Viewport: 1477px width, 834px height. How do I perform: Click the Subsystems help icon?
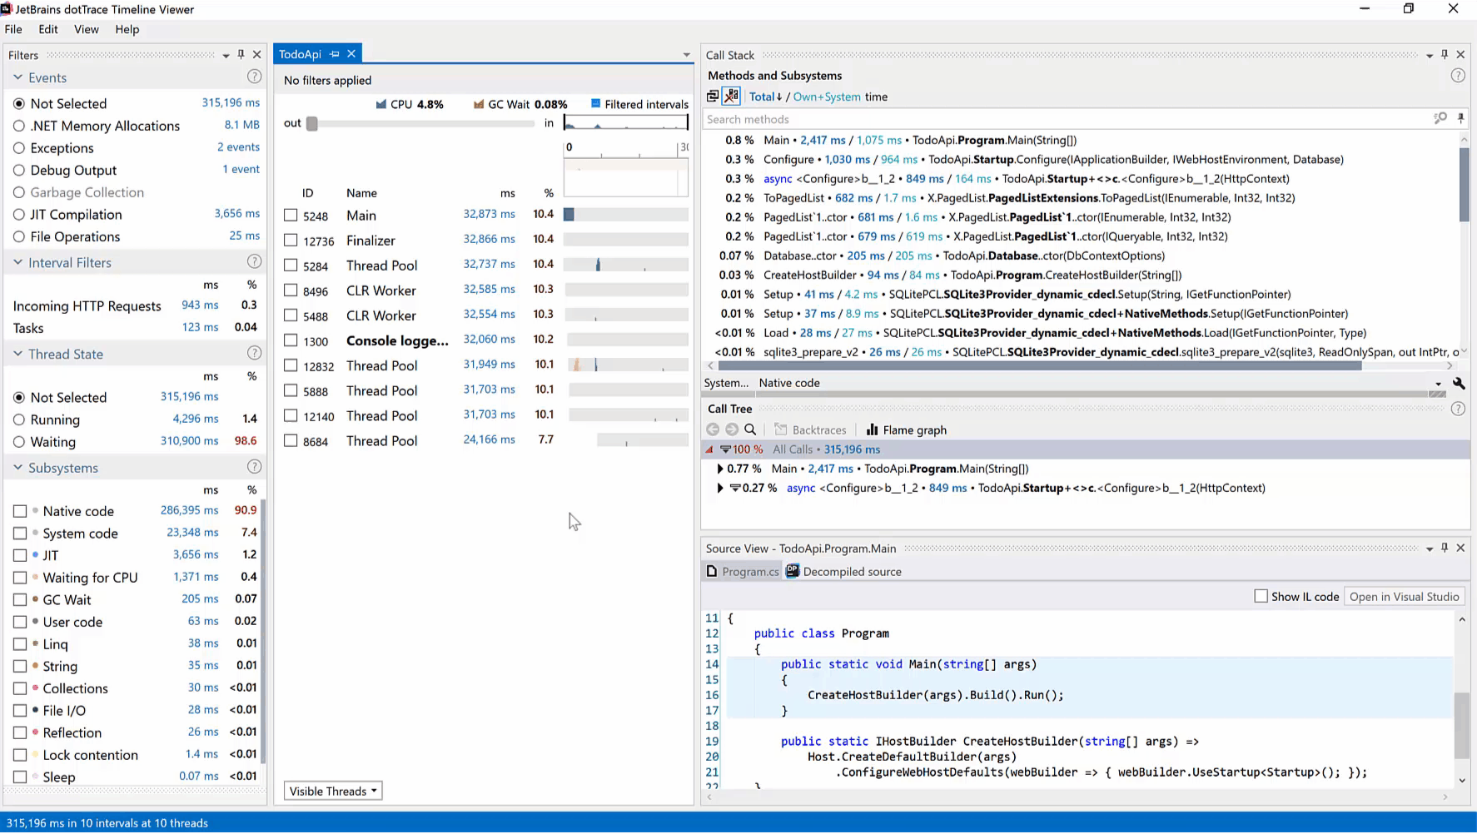(254, 467)
